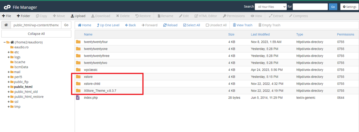Open the Settings gear button
Screen dimensions: 359x132
pos(349,7)
